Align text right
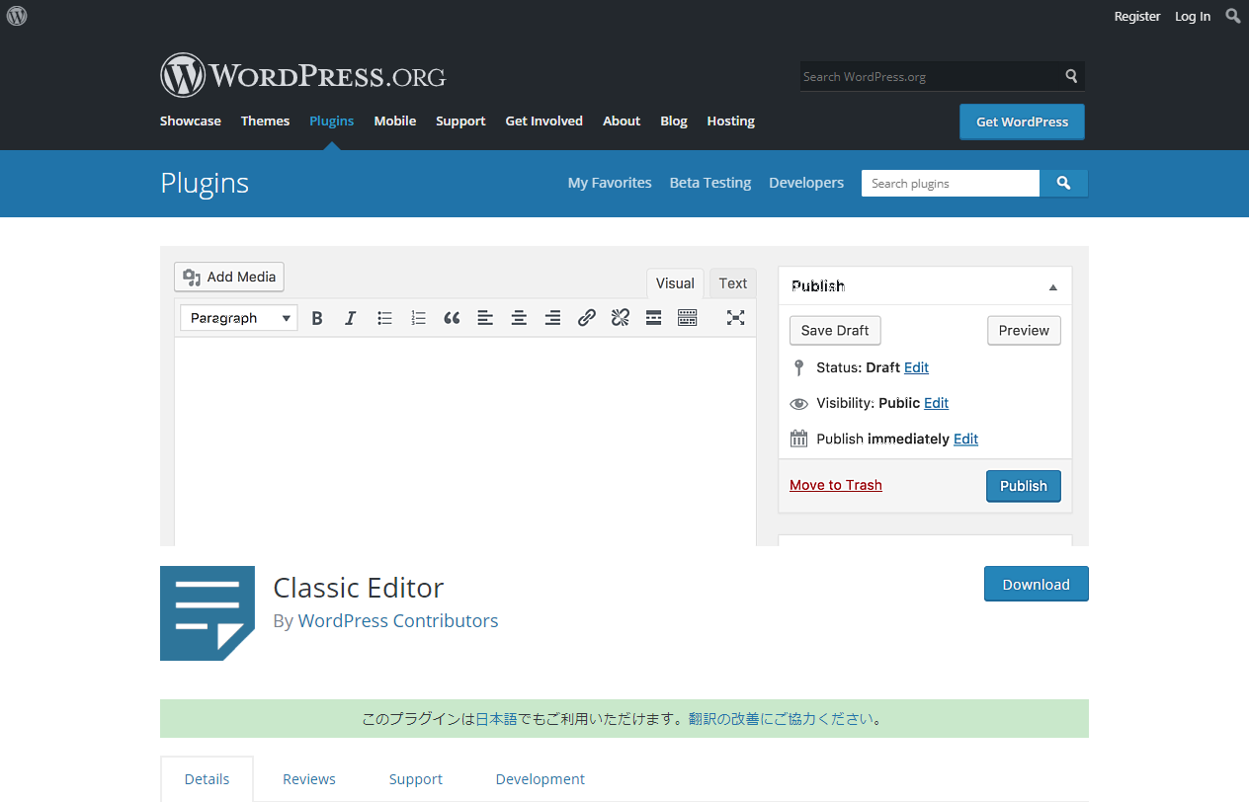Viewport: 1249px width, 802px height. pyautogui.click(x=552, y=318)
